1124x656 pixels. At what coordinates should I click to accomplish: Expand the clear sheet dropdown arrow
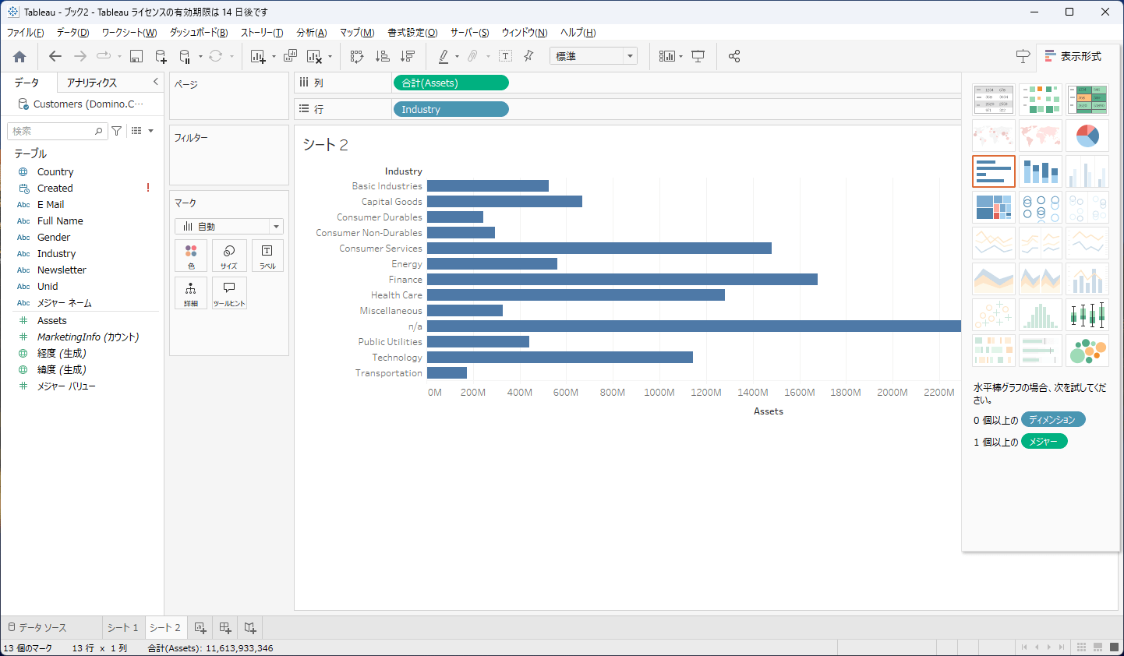click(330, 56)
